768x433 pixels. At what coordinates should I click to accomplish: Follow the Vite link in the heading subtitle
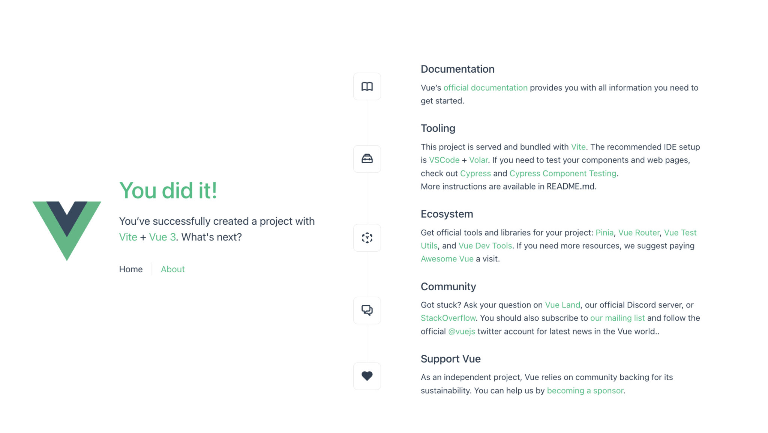pos(128,237)
